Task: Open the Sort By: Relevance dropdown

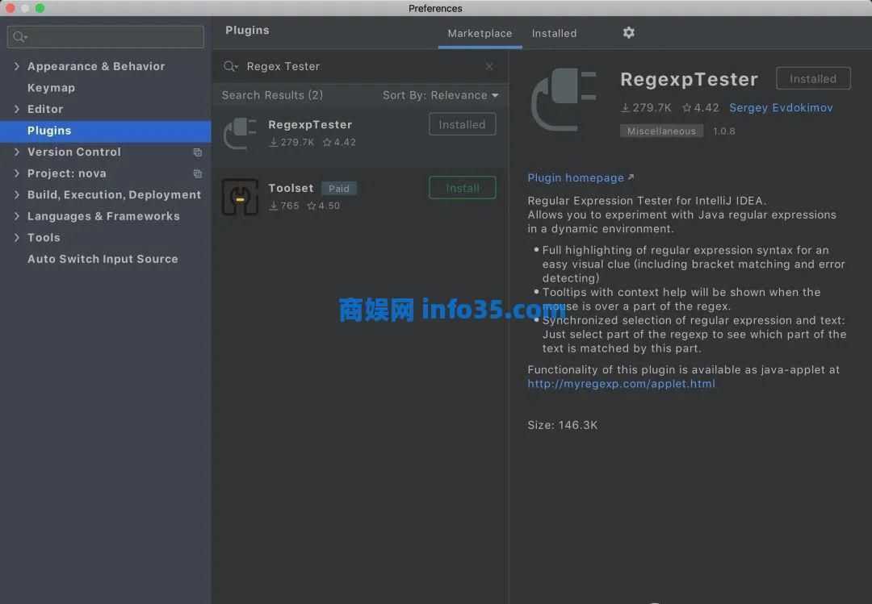Action: [441, 95]
